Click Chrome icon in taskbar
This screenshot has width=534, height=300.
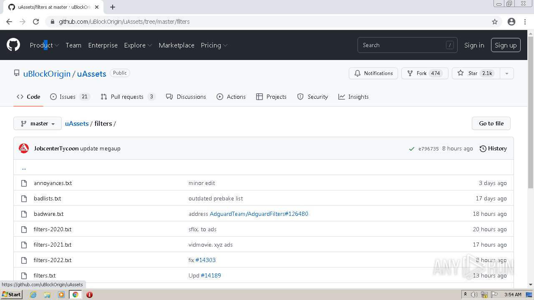point(75,295)
